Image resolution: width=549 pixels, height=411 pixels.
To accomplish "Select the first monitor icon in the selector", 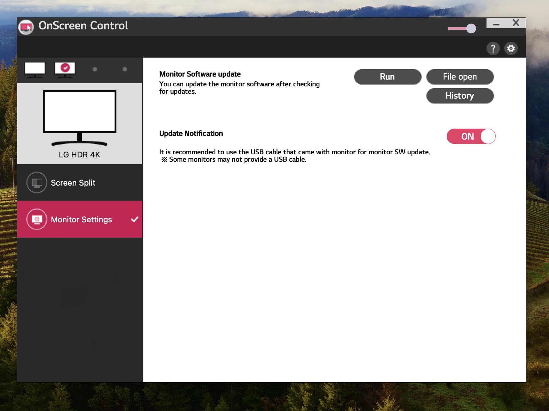I will 35,70.
